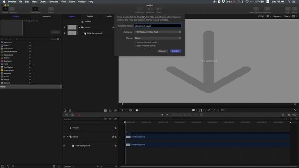Toggle Group layer visibility in Layers list
The height and width of the screenshot is (168, 299).
click(x=64, y=28)
